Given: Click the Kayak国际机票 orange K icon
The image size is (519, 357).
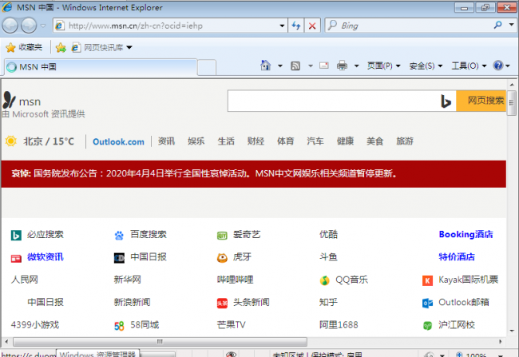Looking at the screenshot, I should click(x=427, y=281).
